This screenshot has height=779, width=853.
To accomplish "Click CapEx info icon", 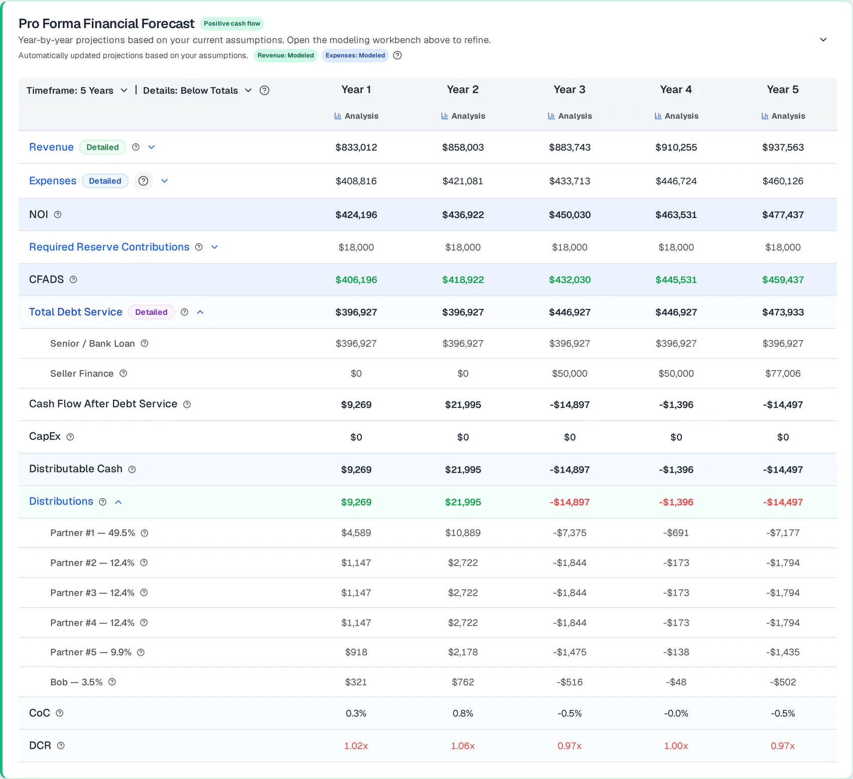I will pyautogui.click(x=70, y=437).
